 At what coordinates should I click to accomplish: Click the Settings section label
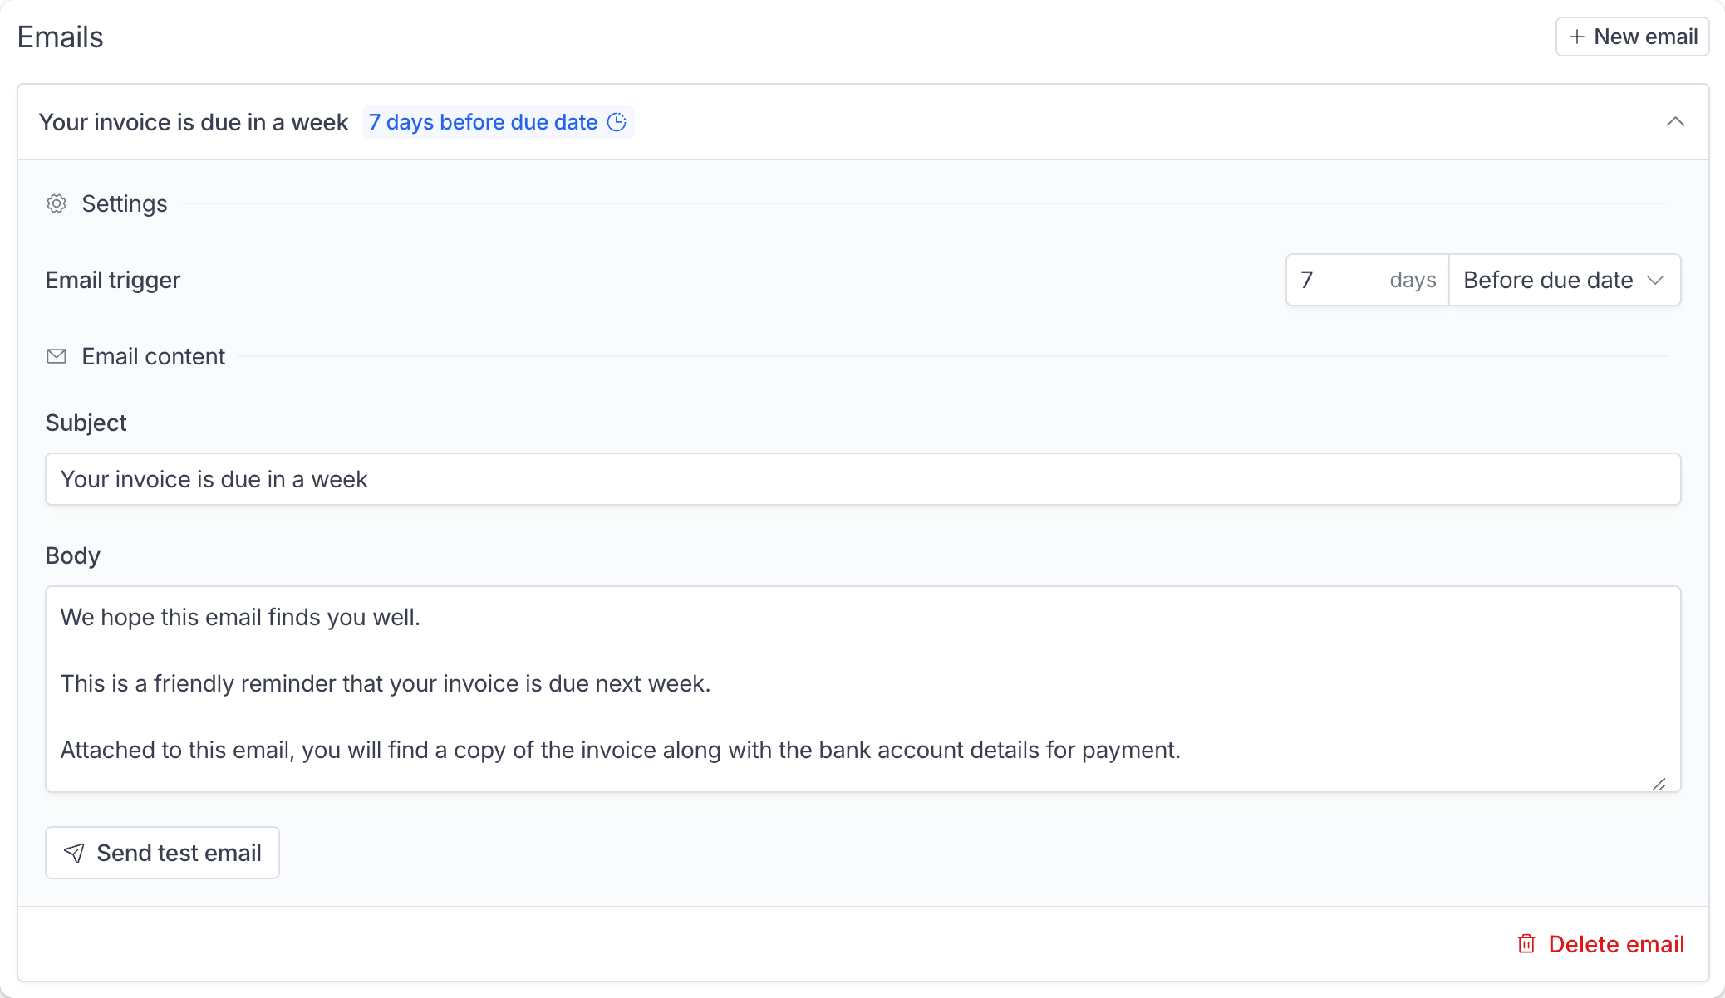click(x=125, y=203)
